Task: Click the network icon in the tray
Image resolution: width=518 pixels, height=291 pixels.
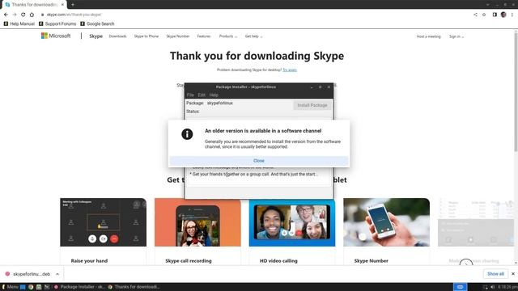Action: coord(486,287)
